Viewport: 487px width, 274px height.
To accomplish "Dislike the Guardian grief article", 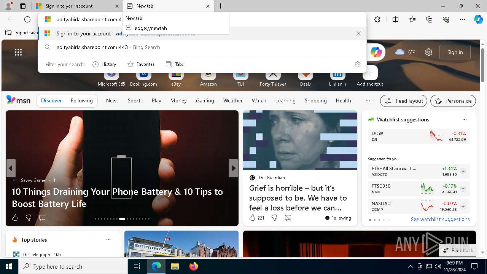I will 274,218.
